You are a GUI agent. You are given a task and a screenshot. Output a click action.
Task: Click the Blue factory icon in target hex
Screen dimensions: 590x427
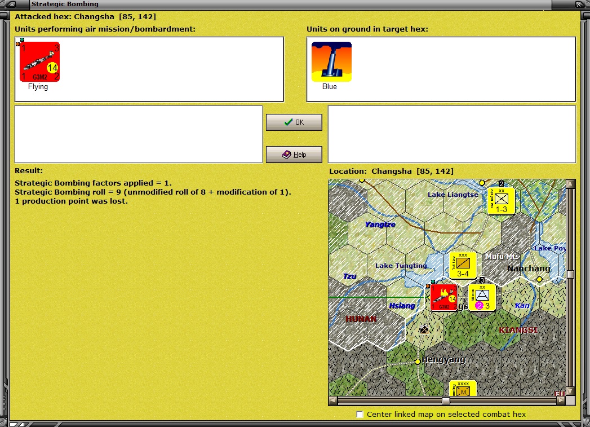[331, 61]
